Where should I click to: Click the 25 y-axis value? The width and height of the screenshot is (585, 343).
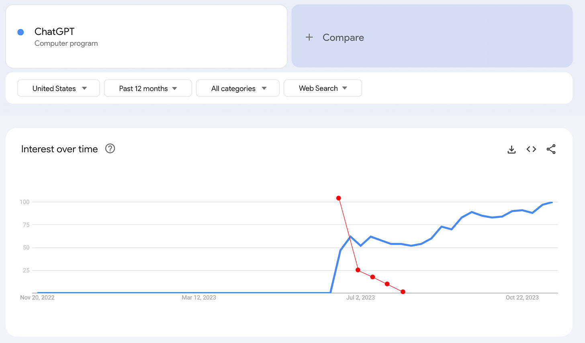26,271
